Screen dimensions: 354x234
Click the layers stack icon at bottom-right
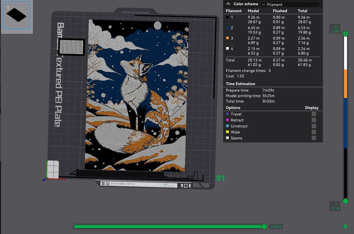[x=345, y=227]
